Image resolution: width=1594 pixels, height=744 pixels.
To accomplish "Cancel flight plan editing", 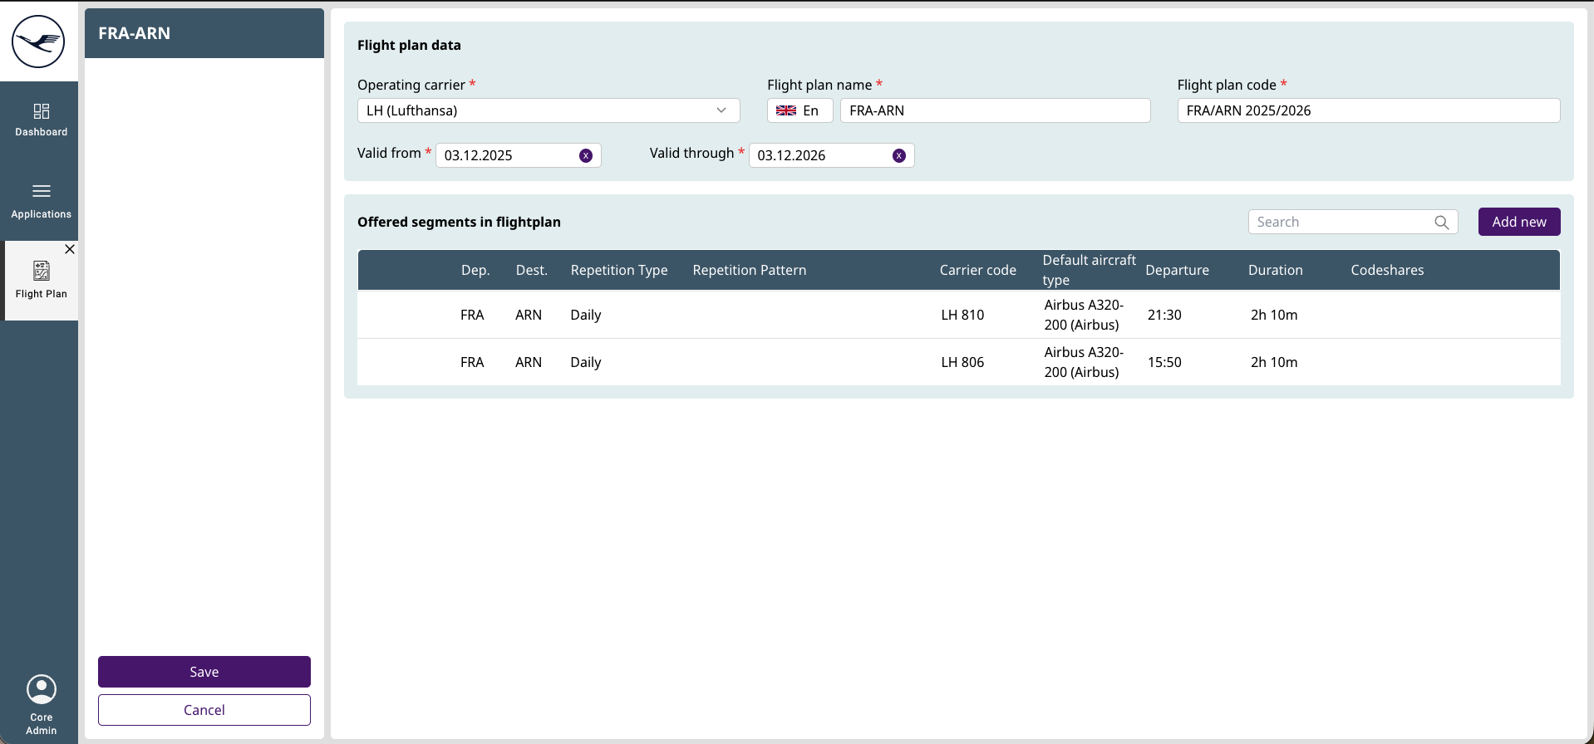I will tap(204, 710).
